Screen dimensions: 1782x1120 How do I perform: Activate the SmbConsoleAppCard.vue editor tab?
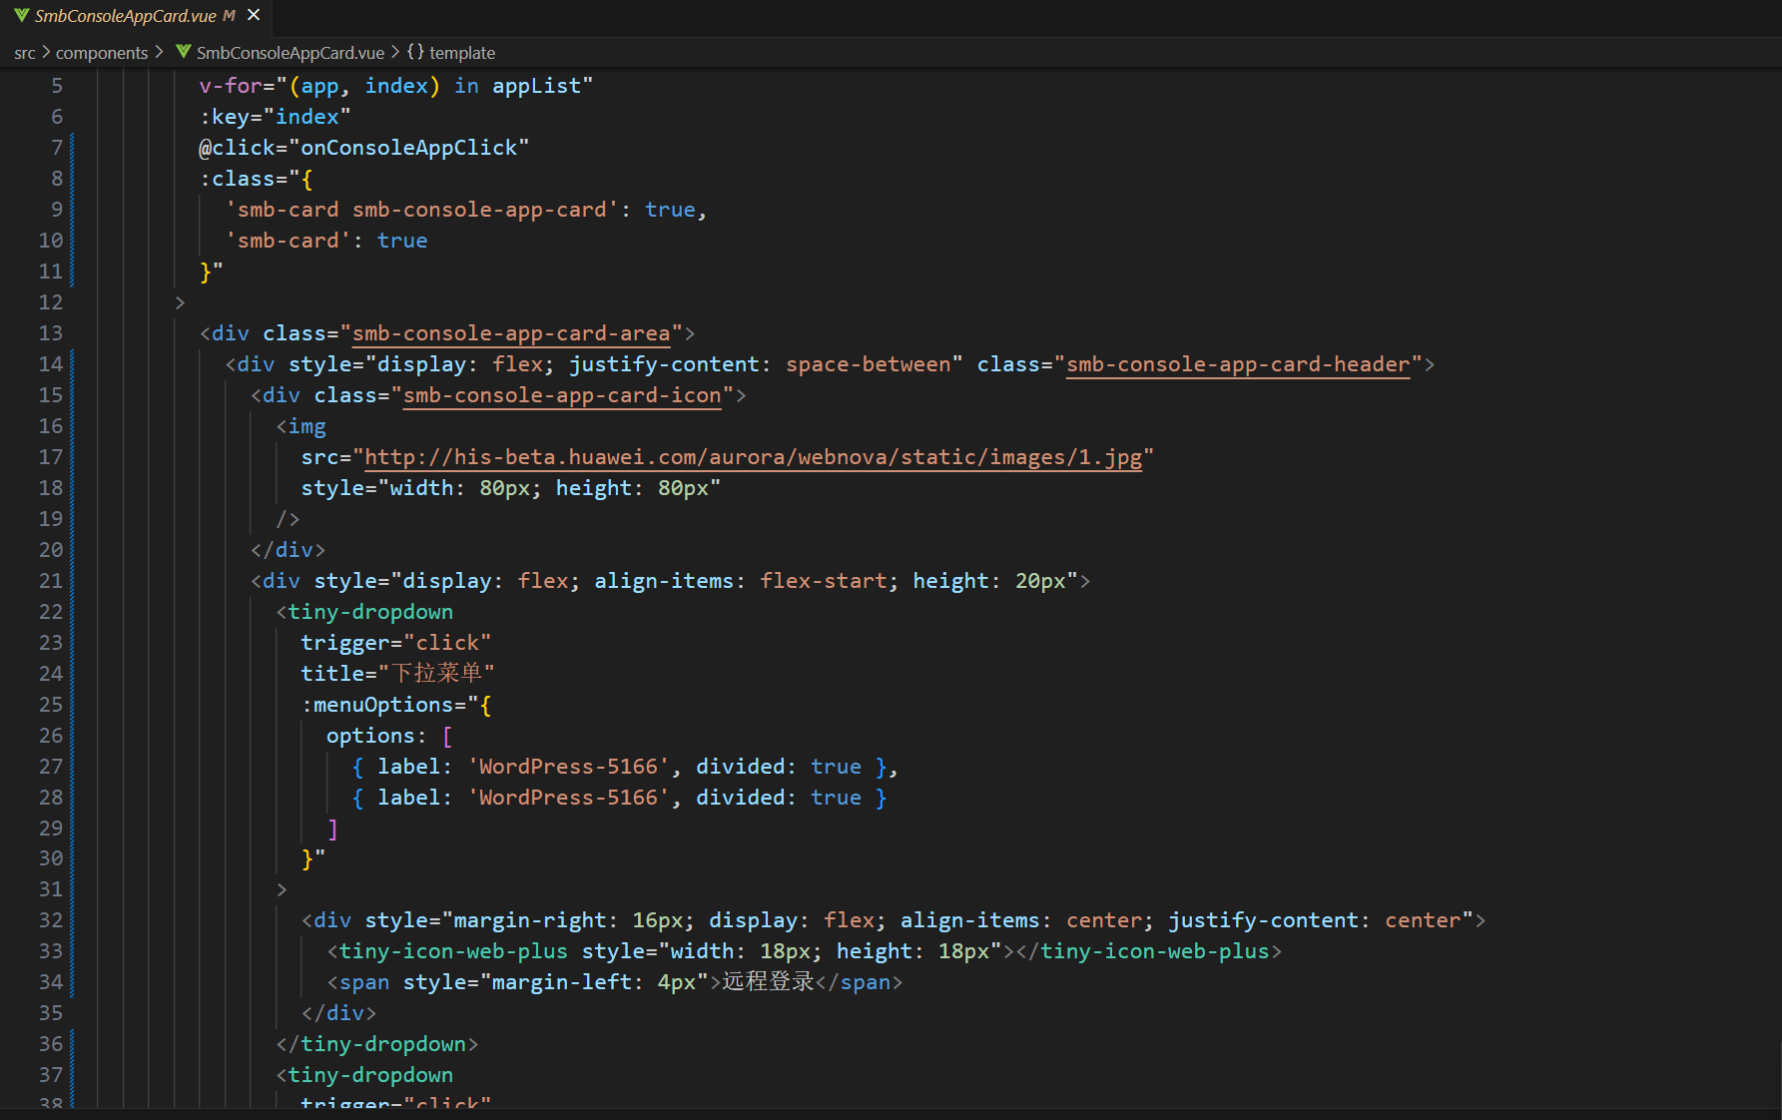(x=125, y=16)
